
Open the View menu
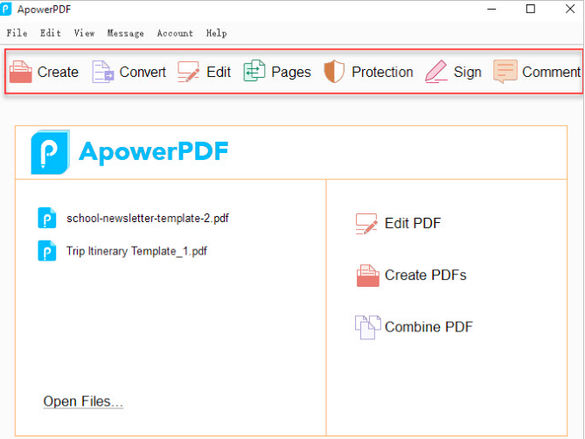click(84, 33)
